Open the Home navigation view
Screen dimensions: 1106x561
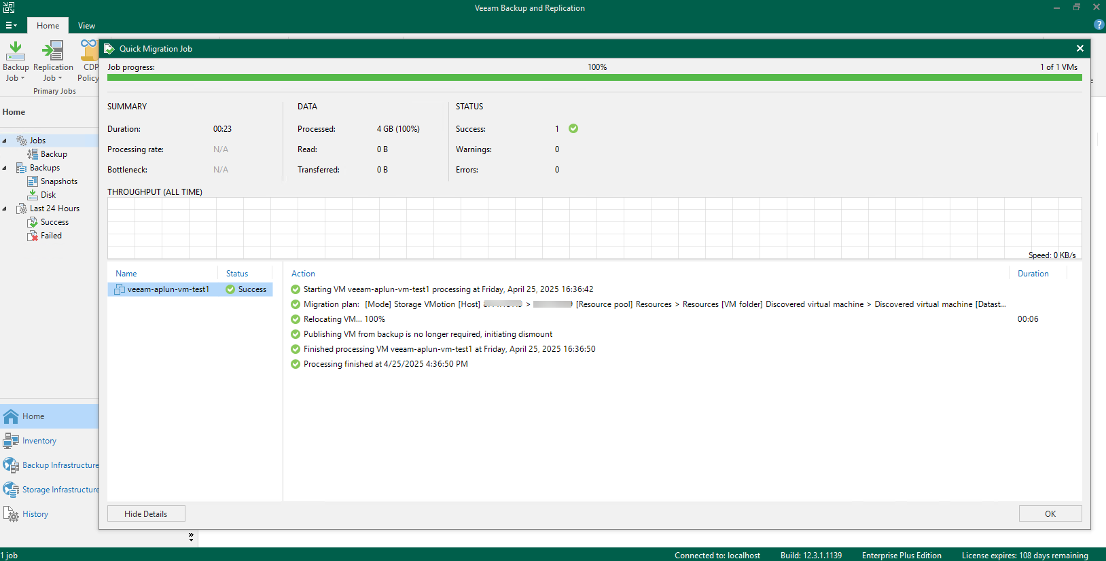(x=49, y=416)
